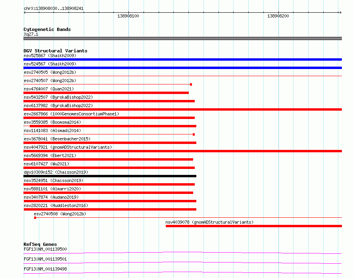Click red bar of nsv4039078
The height and width of the screenshot is (278, 353).
pyautogui.click(x=254, y=226)
